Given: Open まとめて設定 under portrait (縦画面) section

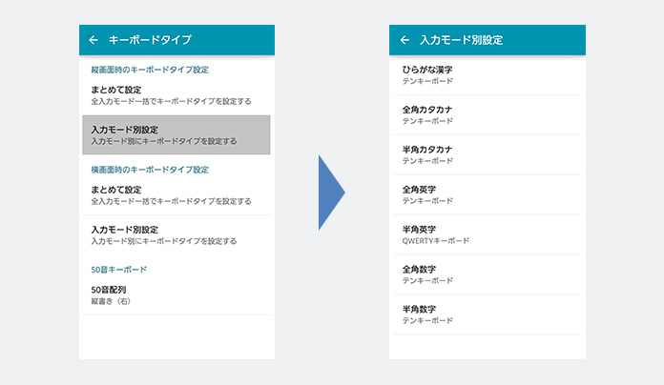Looking at the screenshot, I should pos(176,94).
